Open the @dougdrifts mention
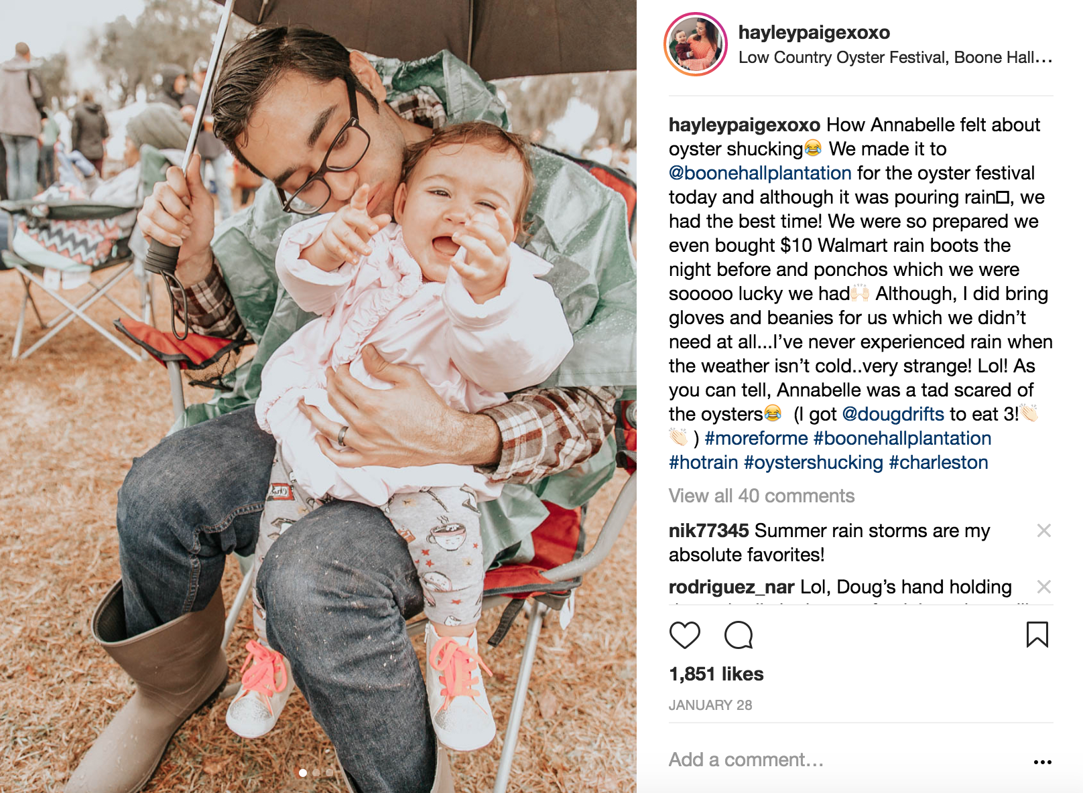The width and height of the screenshot is (1083, 793). pos(893,414)
